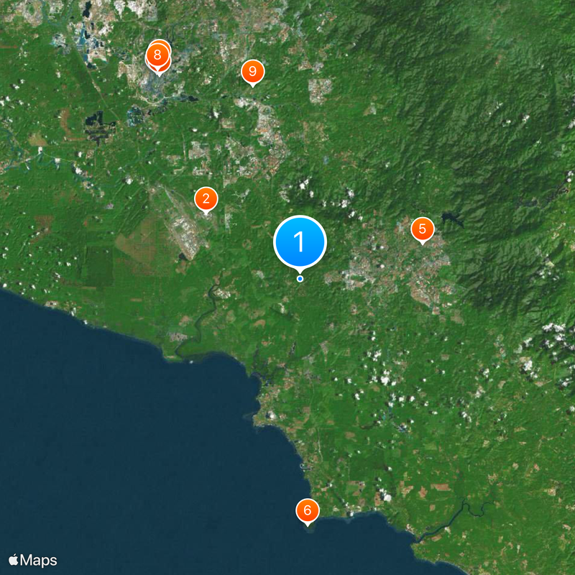Tap the orange pin 6 on the coast
This screenshot has height=575, width=575.
308,510
